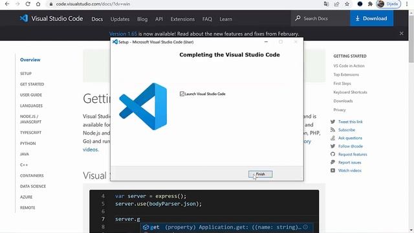Open the Subscribe link text
This screenshot has height=233, width=414.
(347, 130)
